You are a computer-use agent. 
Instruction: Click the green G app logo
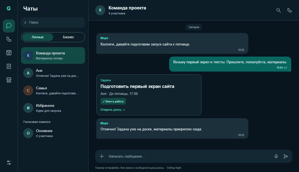coord(9,8)
